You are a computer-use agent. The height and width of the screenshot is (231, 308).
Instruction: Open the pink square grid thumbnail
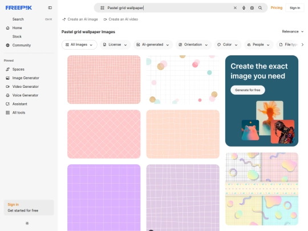(104, 79)
